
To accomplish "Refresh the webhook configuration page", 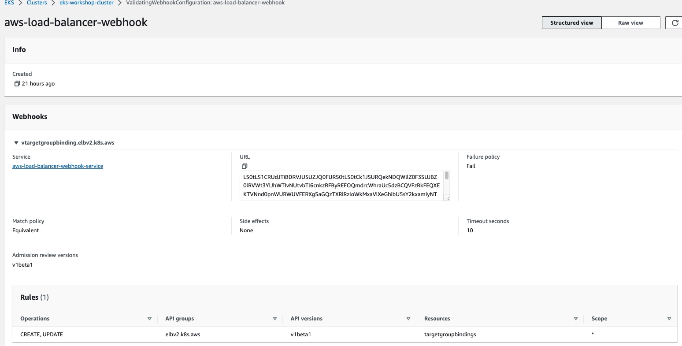I will (675, 23).
